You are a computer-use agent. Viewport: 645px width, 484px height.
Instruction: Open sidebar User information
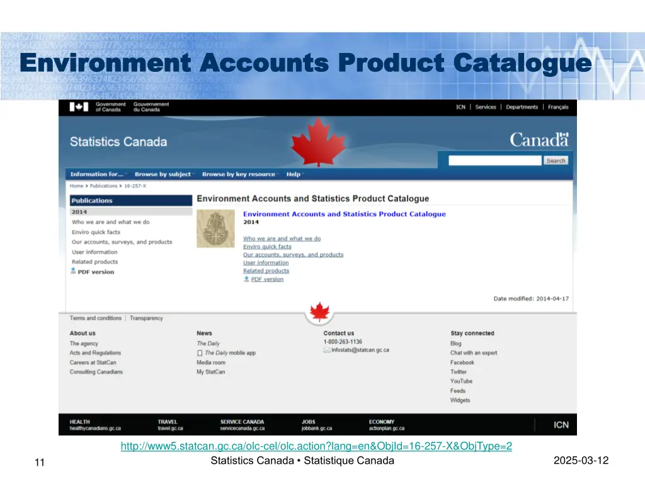94,252
